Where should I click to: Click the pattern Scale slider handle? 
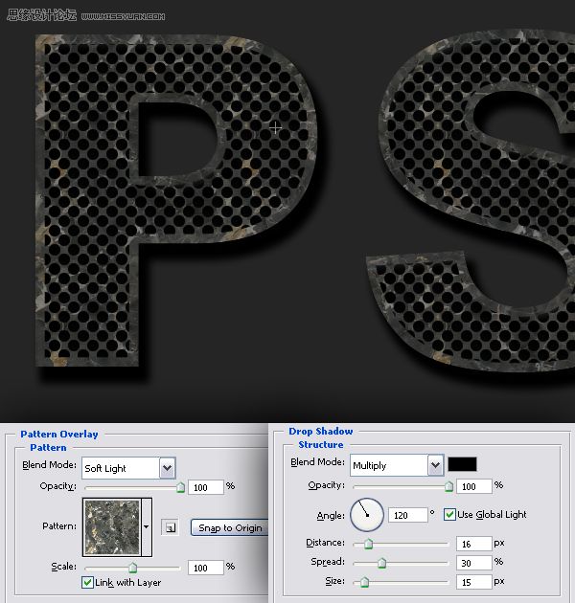click(x=132, y=568)
